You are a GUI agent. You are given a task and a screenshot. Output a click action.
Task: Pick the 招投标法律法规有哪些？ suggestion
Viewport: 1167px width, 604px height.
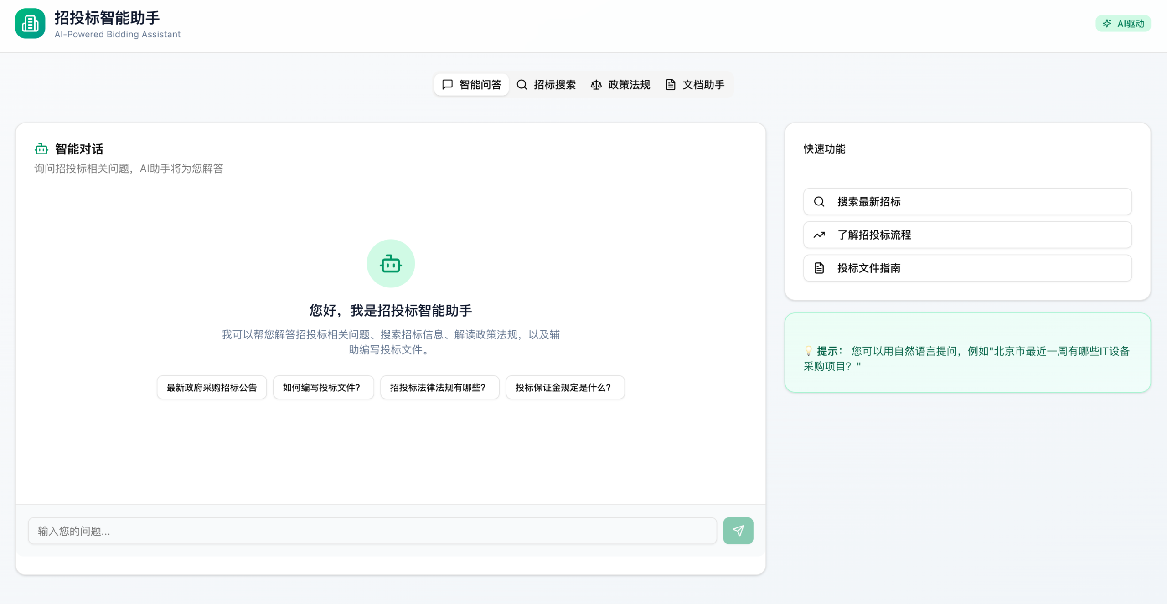coord(439,388)
